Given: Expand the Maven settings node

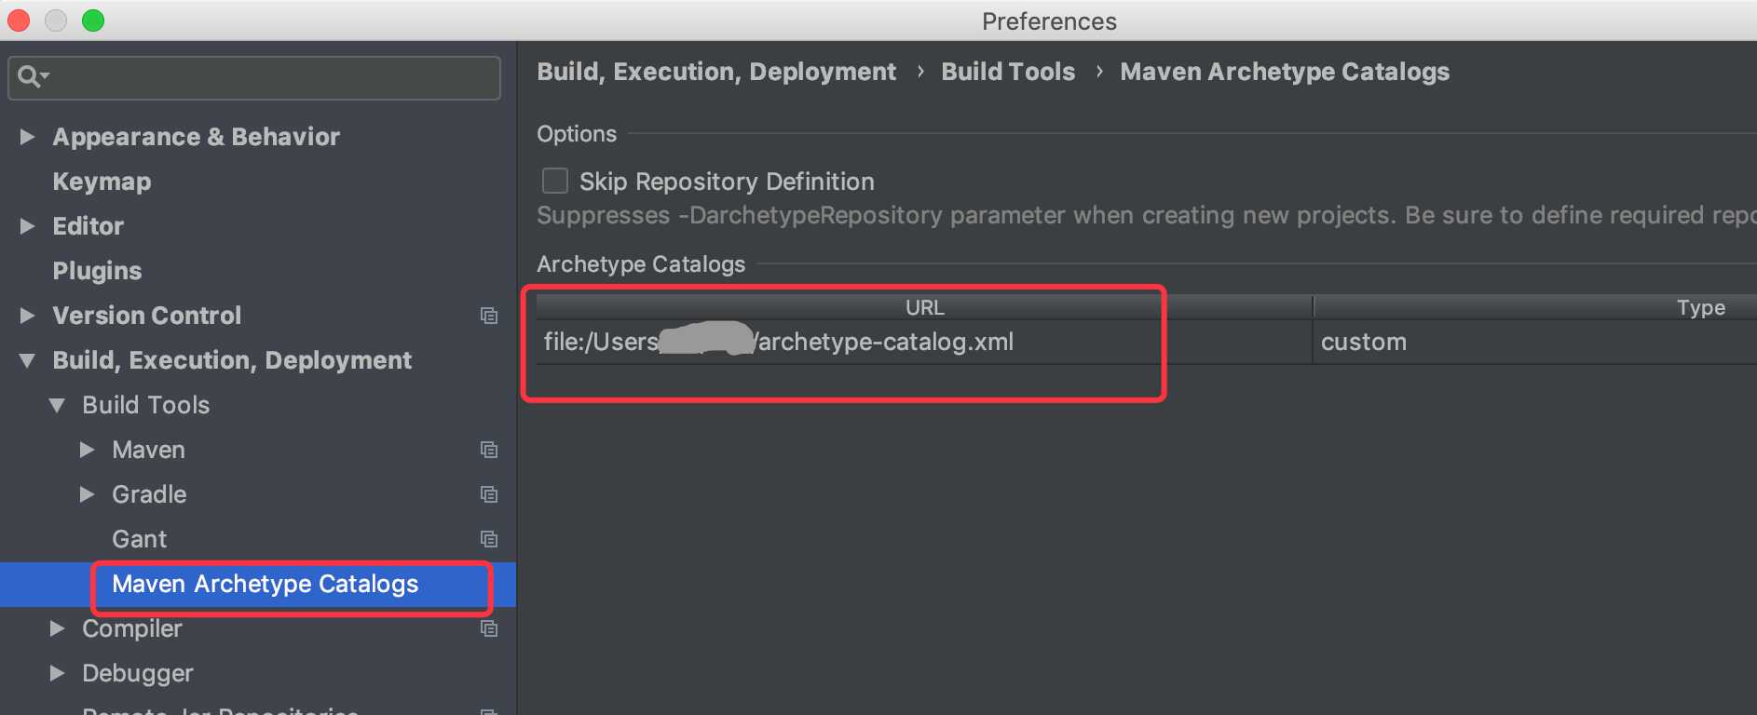Looking at the screenshot, I should point(88,450).
